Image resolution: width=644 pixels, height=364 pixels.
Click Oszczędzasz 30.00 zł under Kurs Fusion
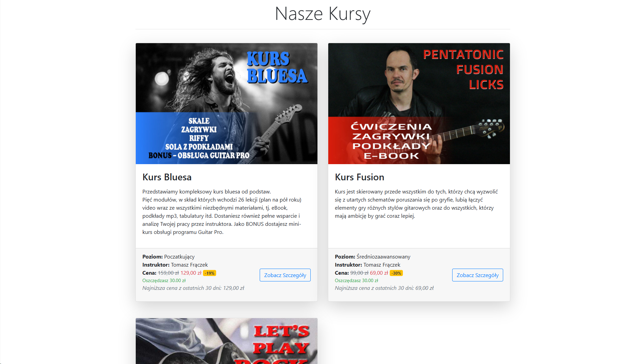click(356, 281)
